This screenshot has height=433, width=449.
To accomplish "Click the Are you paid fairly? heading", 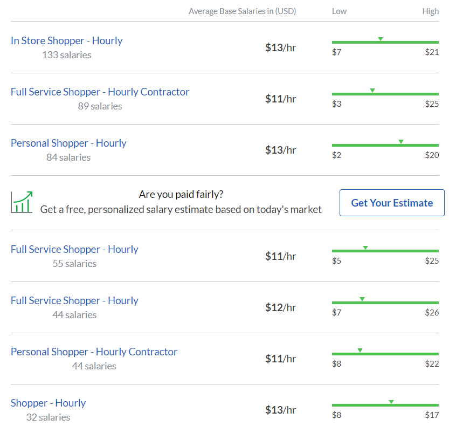I will point(181,194).
